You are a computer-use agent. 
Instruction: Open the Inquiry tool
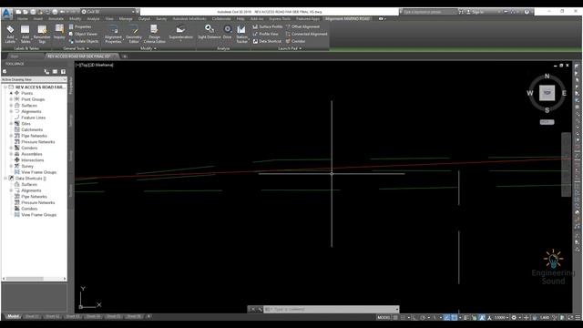click(x=59, y=32)
